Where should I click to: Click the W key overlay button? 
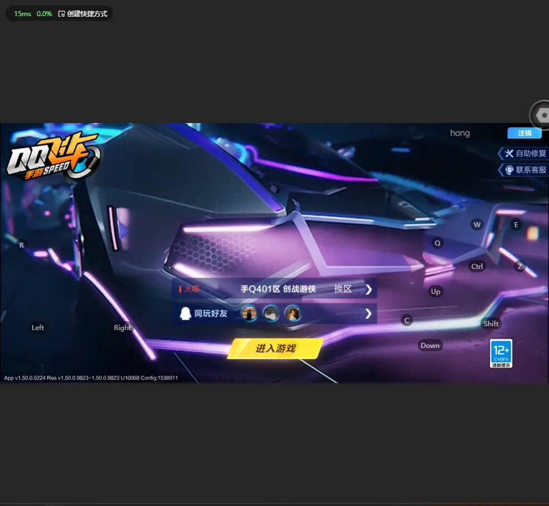point(477,224)
